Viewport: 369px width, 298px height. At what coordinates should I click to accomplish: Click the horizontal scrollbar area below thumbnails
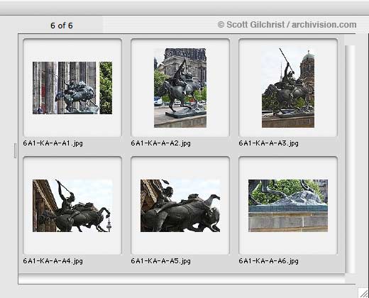click(182, 279)
